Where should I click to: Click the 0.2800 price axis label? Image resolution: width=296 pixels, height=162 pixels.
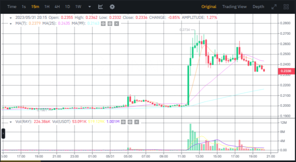[285, 23]
